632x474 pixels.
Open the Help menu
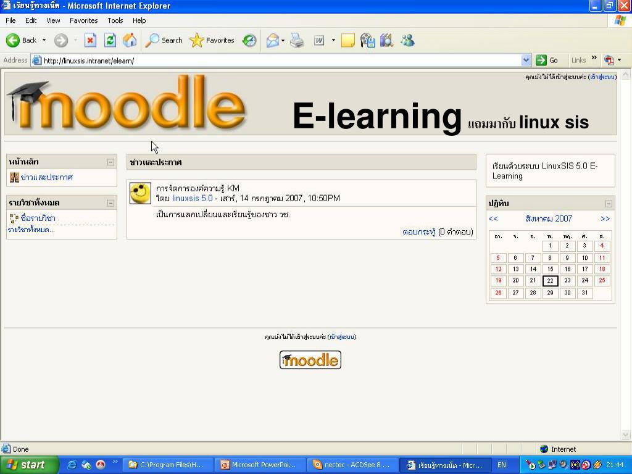(139, 20)
